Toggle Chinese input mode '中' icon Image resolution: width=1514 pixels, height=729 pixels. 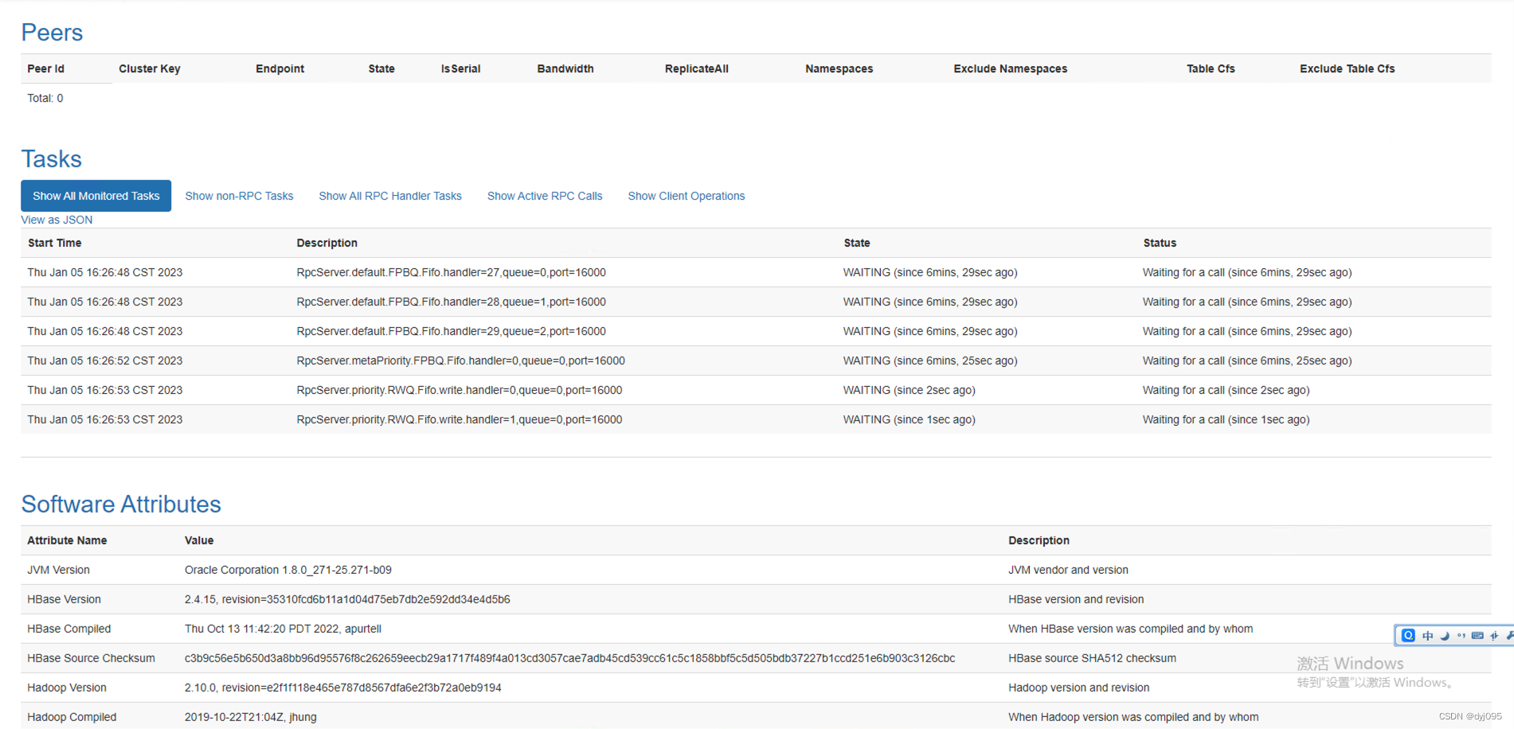click(1427, 635)
